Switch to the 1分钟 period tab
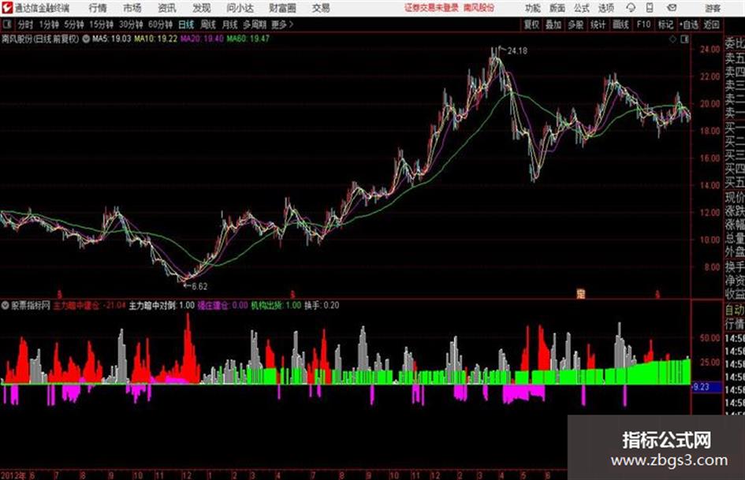Image resolution: width=745 pixels, height=480 pixels. pos(49,24)
